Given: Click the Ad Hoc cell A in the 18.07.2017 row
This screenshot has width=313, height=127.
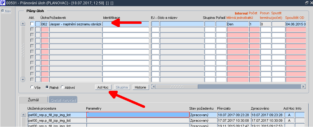Looking at the screenshot, I should coord(289,115).
